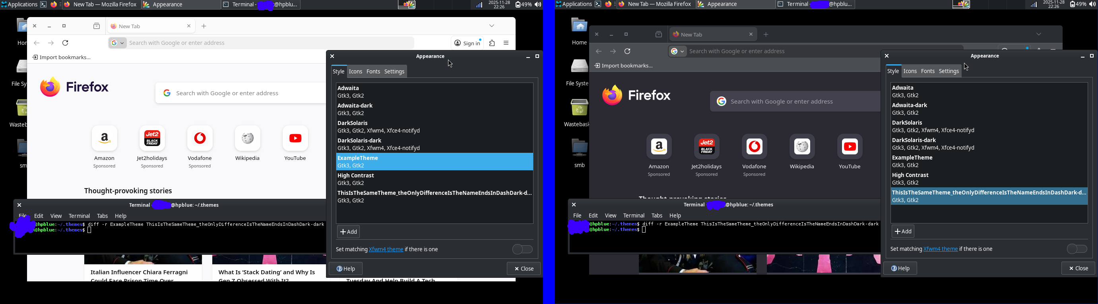Click the page search box in dark Firefox

[x=795, y=101]
